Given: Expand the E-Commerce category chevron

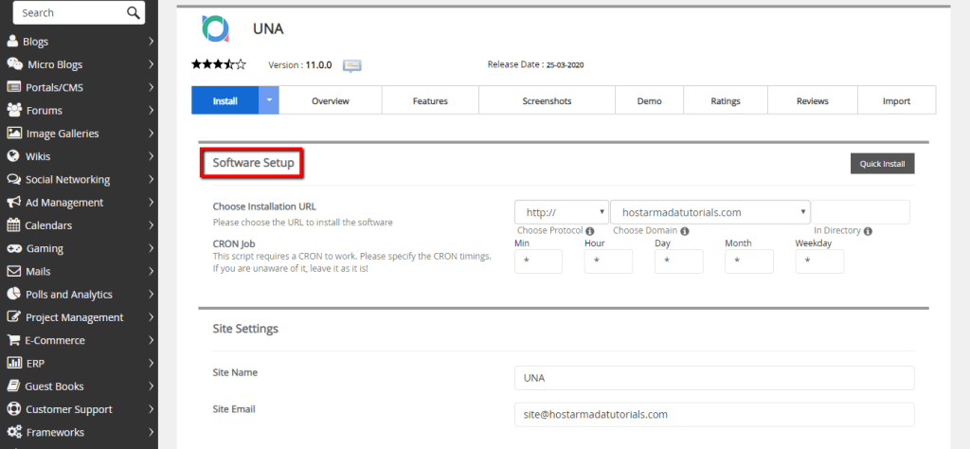Looking at the screenshot, I should 151,340.
